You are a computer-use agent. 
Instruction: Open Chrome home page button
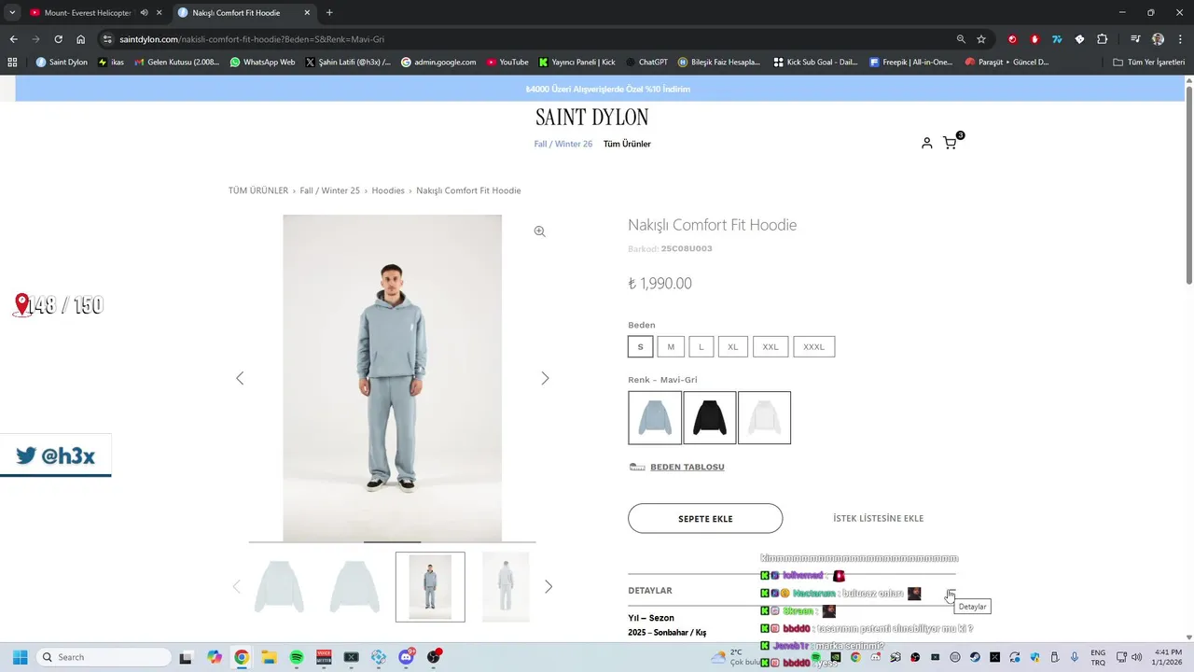(x=81, y=39)
